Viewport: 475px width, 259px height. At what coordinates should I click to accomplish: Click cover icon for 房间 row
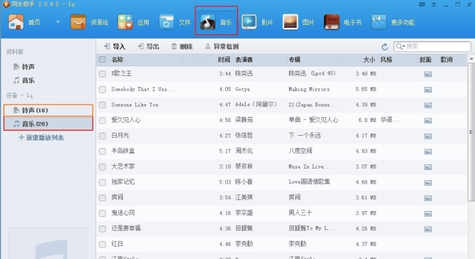pos(428,198)
